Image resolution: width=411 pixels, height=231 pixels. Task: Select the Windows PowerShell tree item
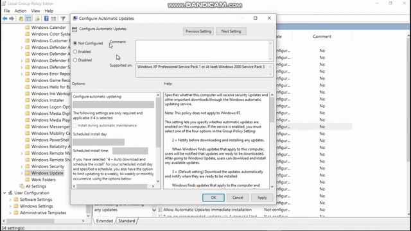point(50,140)
